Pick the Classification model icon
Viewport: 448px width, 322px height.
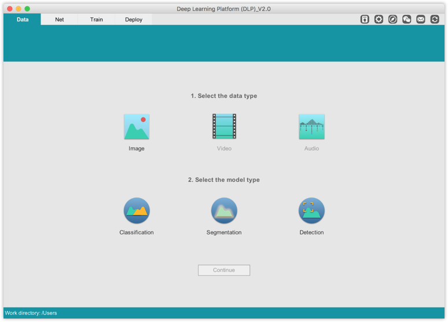point(137,211)
